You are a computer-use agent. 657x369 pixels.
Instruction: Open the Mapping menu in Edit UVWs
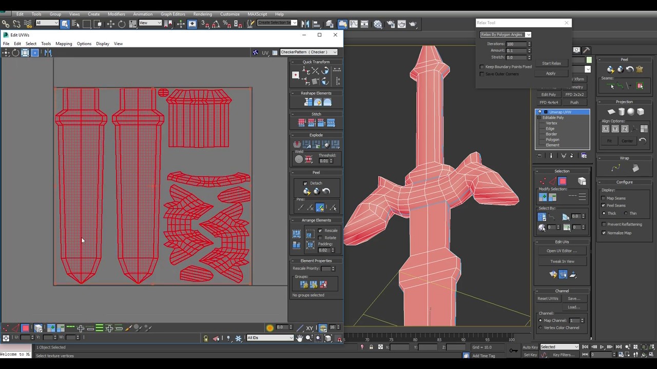click(64, 44)
